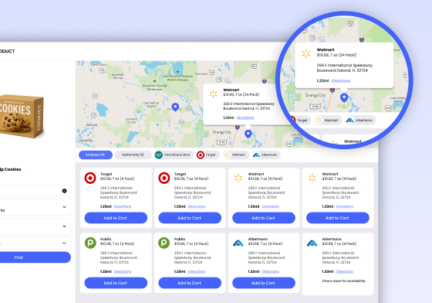Expand the second dropdown in the left panel

35,226
